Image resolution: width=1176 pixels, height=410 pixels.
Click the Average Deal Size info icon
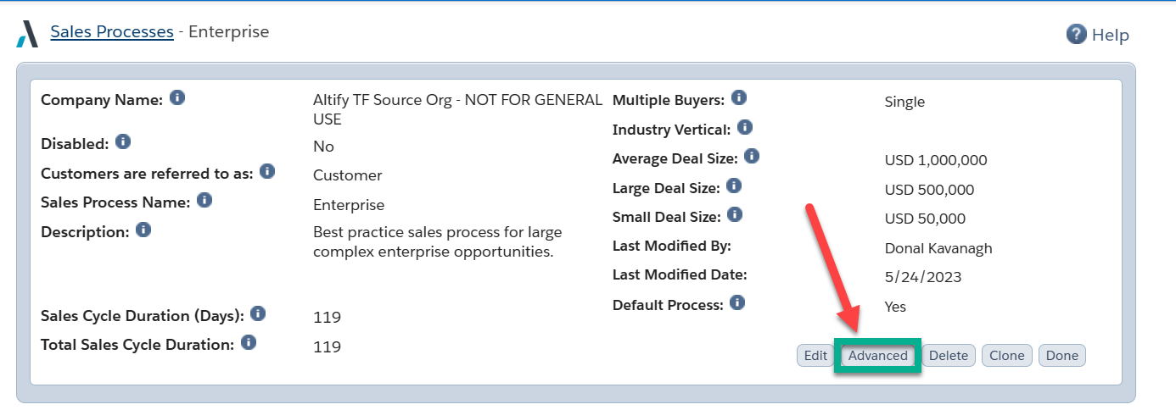click(752, 157)
